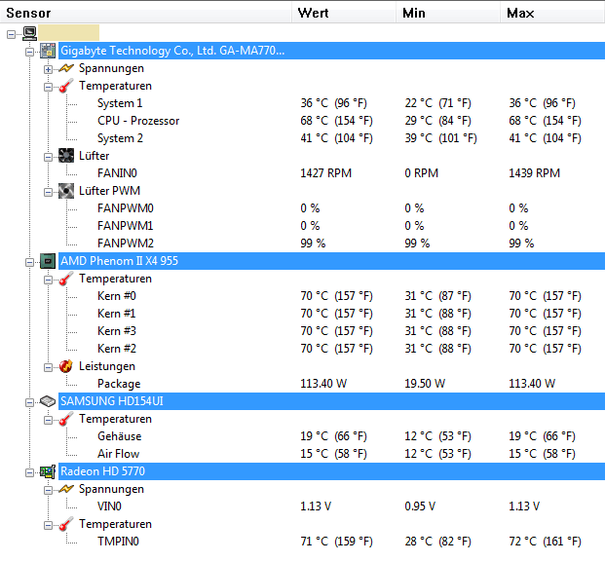Collapse the Lüfter PWM group
605x562 pixels.
(48, 192)
